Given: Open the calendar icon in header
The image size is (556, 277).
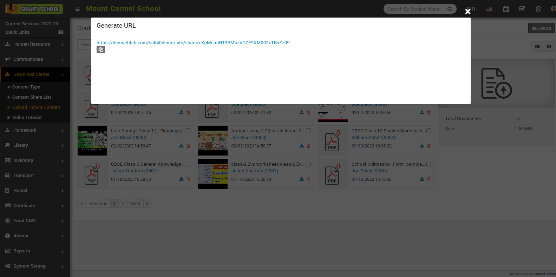Looking at the screenshot, I should (x=506, y=9).
